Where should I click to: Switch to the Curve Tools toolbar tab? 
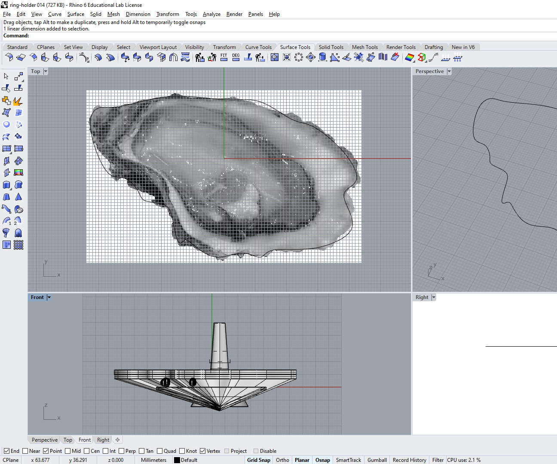(x=258, y=47)
